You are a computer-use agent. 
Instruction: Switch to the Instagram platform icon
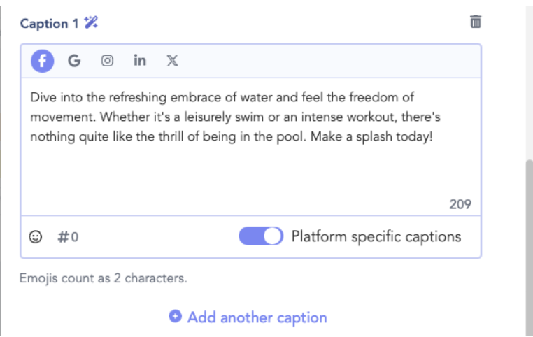tap(107, 61)
